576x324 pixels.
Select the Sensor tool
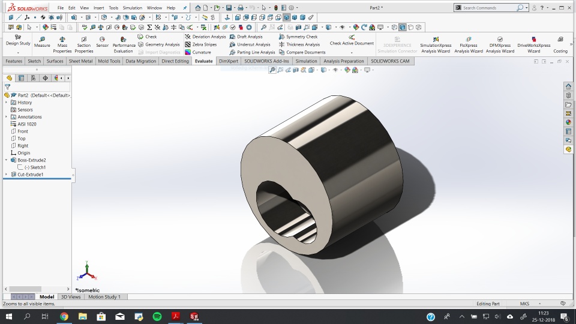(x=102, y=42)
